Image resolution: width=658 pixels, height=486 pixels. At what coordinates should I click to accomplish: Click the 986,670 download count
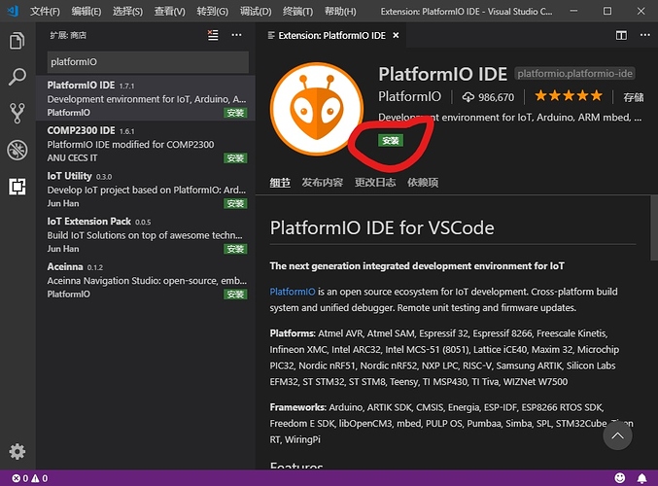tap(496, 97)
